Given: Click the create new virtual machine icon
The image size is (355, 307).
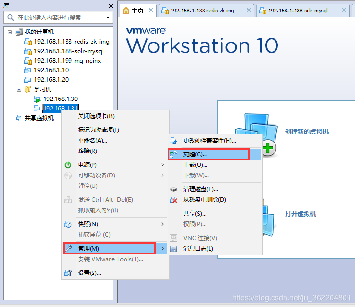Looking at the screenshot, I should [x=256, y=135].
